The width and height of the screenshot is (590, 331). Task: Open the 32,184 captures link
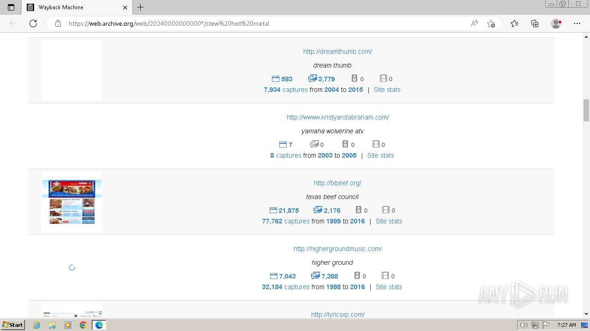(x=286, y=287)
